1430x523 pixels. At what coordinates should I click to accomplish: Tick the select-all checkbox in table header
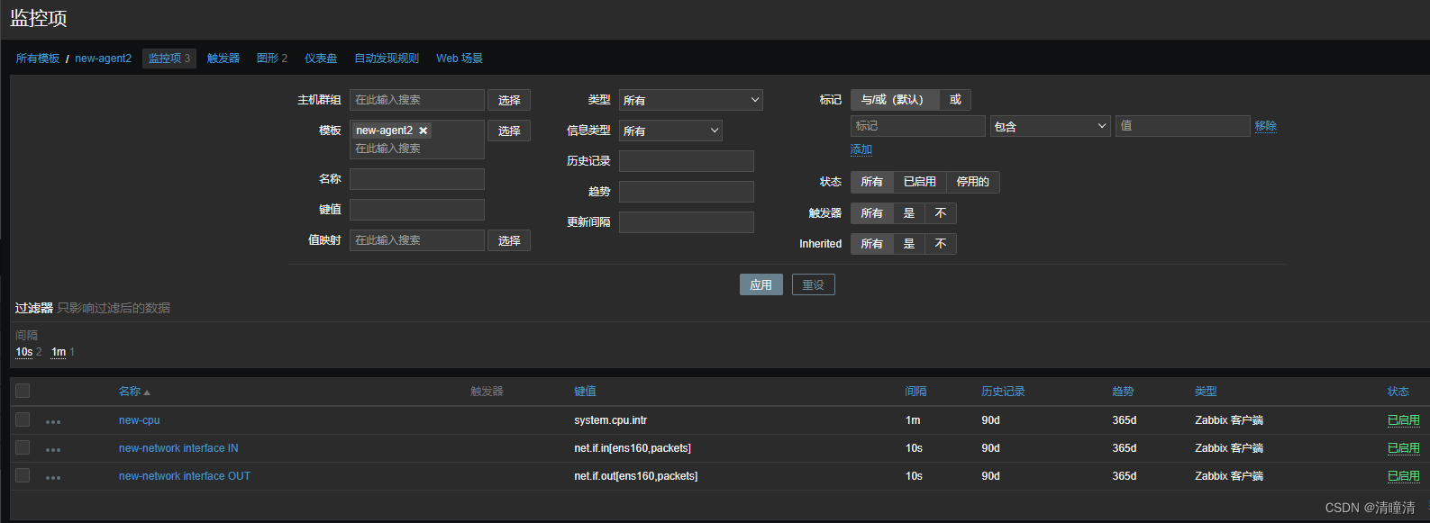click(23, 391)
